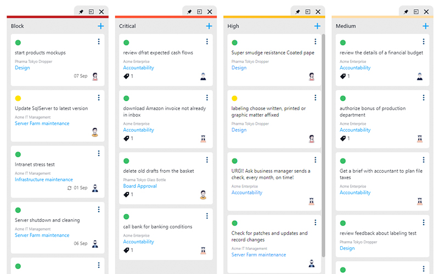Open three-dot menu on 'start products mockups' card
The height and width of the screenshot is (274, 439).
99,42
